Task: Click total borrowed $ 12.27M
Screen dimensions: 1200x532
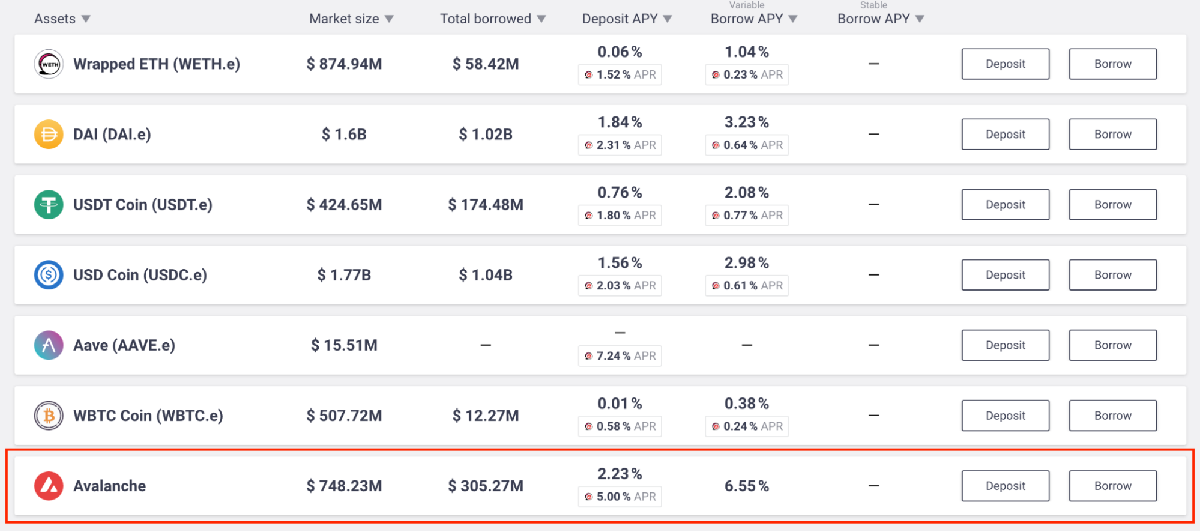Action: 486,415
